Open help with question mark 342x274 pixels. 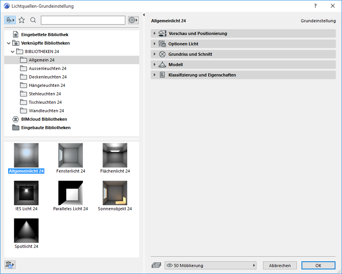pos(315,6)
